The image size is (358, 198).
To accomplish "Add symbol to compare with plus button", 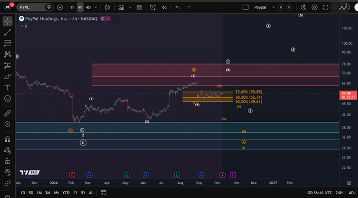I will pos(60,7).
